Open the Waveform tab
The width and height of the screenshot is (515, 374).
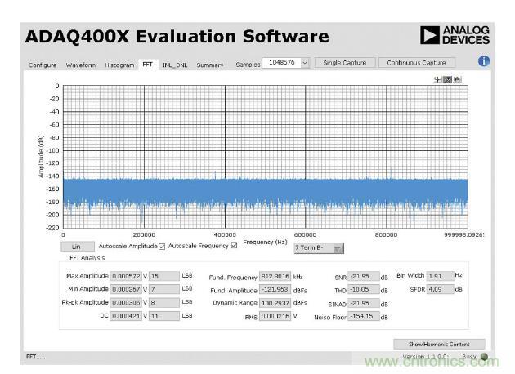coord(80,65)
